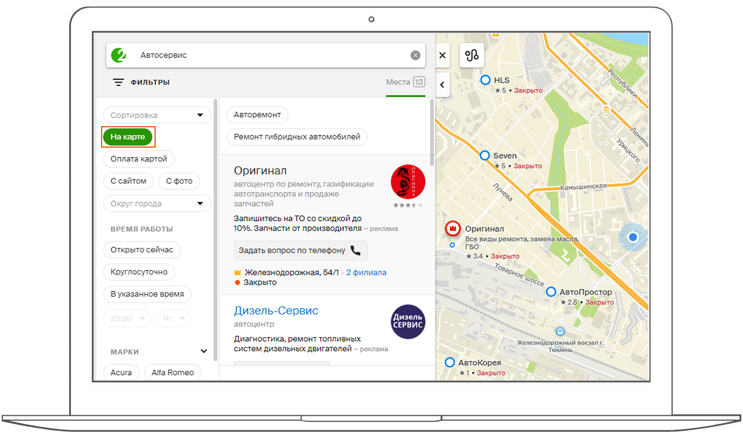Viewport: 743px width, 436px height.
Task: Select the Ремонт гибридных автомобилей chip
Action: (x=297, y=137)
